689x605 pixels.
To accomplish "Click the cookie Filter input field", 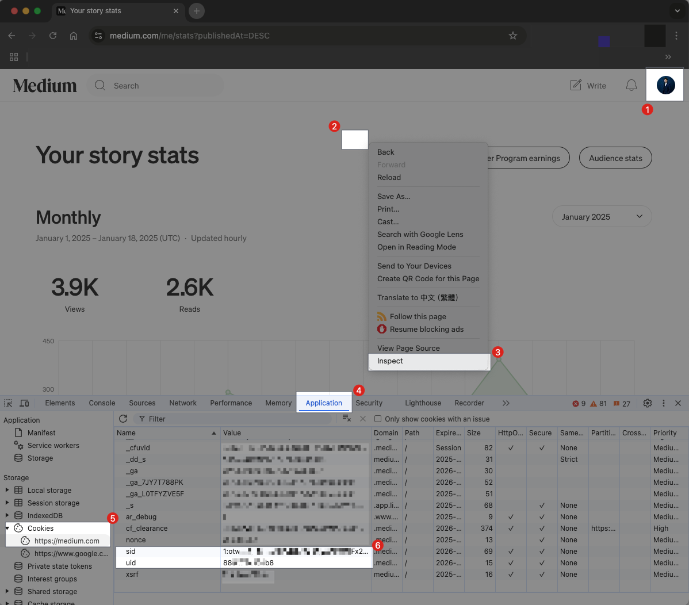I will (236, 419).
